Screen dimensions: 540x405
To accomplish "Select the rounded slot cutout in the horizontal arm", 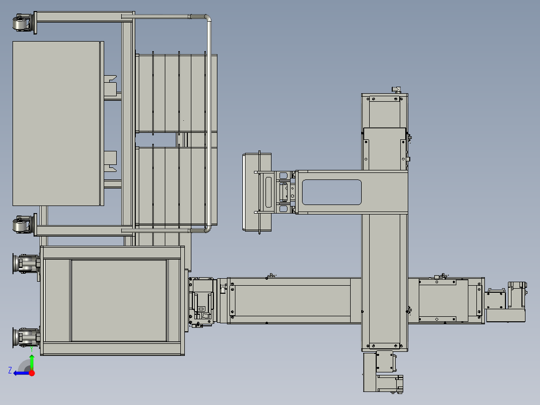I will tap(332, 192).
